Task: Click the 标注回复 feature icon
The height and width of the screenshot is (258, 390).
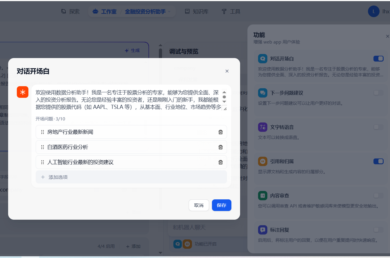Action: pos(263,230)
